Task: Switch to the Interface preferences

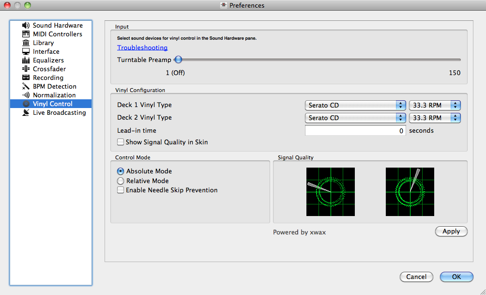Action: pyautogui.click(x=51, y=51)
